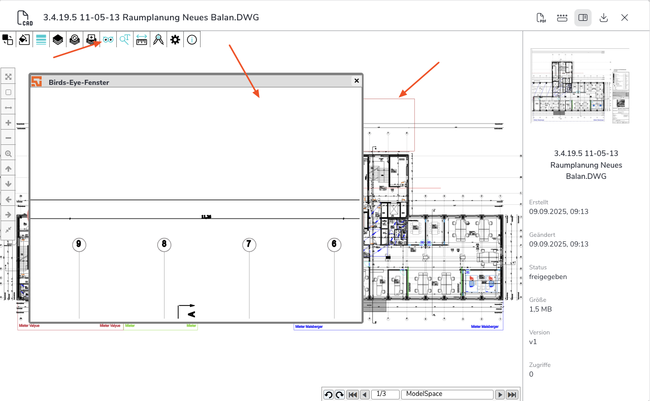Show drawing info via the i icon
This screenshot has width=650, height=401.
tap(192, 40)
